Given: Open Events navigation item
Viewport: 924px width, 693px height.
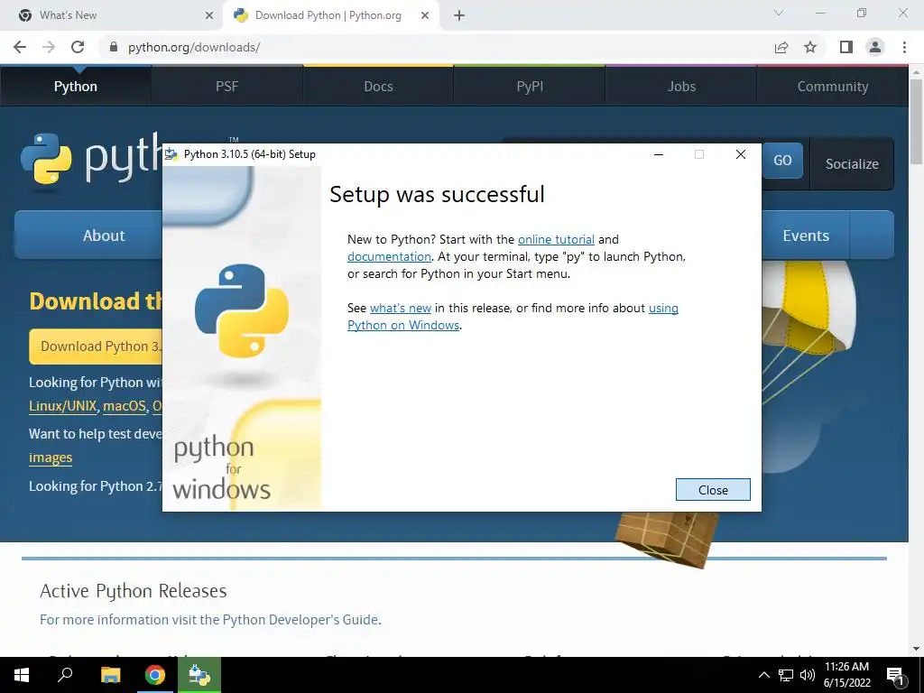Looking at the screenshot, I should [806, 236].
